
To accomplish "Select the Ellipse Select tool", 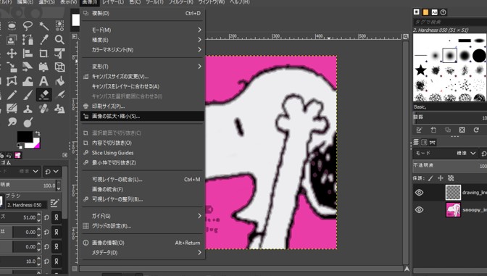I will click(x=12, y=26).
